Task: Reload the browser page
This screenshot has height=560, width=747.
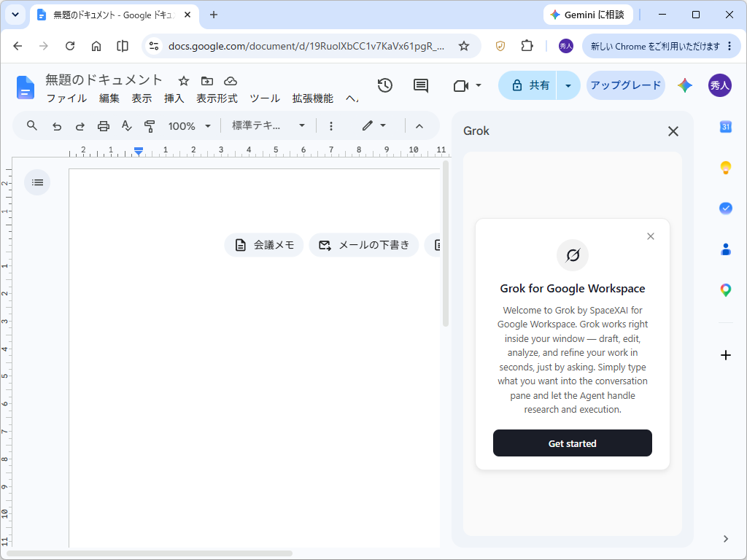Action: tap(70, 46)
